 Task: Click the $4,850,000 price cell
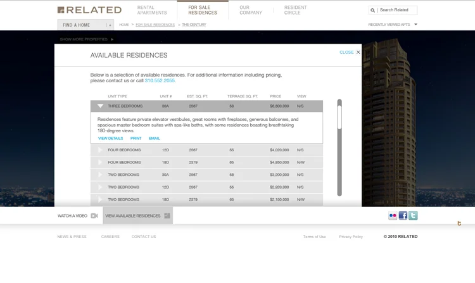click(279, 163)
